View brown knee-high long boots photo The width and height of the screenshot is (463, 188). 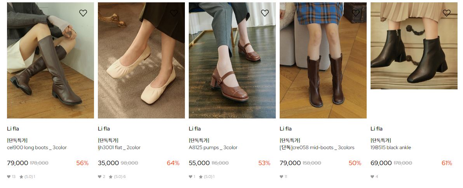point(50,61)
